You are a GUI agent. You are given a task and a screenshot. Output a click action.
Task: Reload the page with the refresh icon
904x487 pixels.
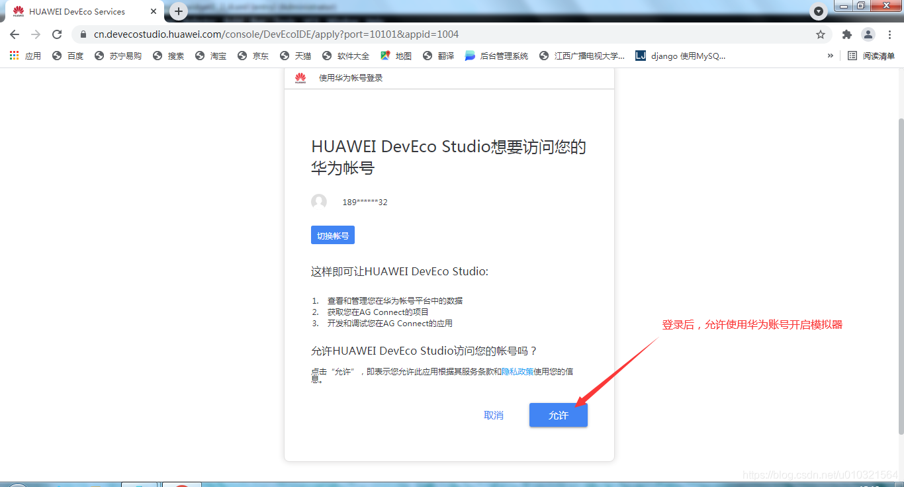click(x=57, y=34)
